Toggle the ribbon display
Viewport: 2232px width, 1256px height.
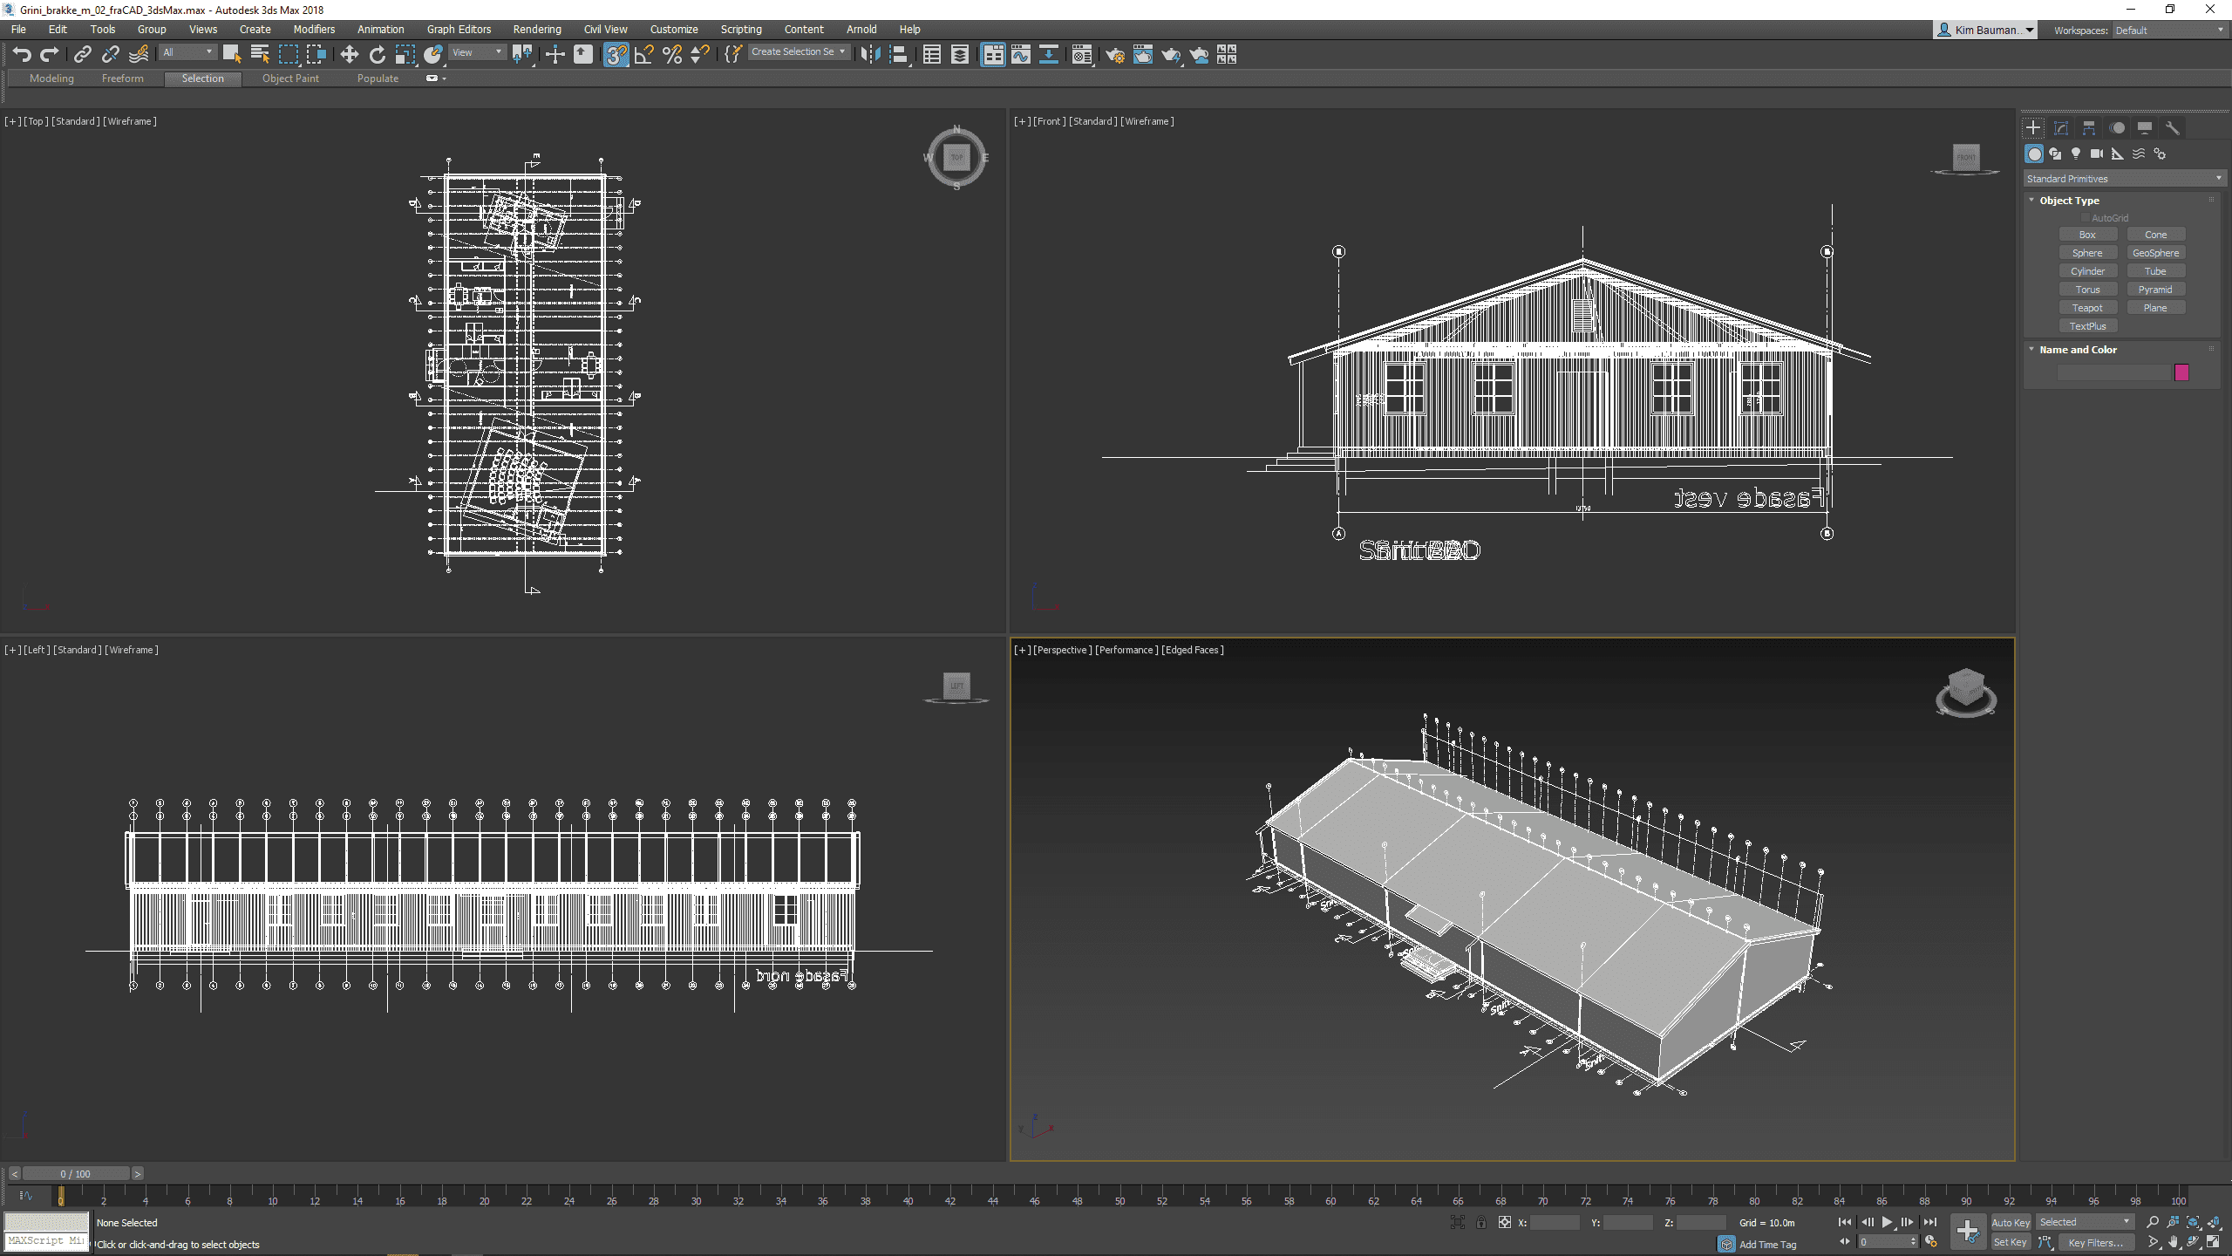click(993, 55)
